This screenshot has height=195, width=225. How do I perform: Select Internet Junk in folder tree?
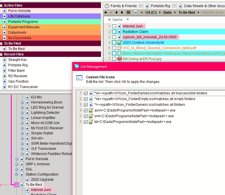click(x=41, y=190)
